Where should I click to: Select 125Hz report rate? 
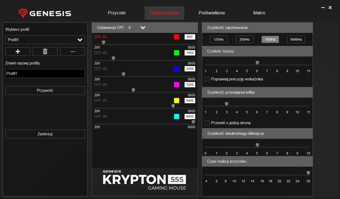(219, 39)
